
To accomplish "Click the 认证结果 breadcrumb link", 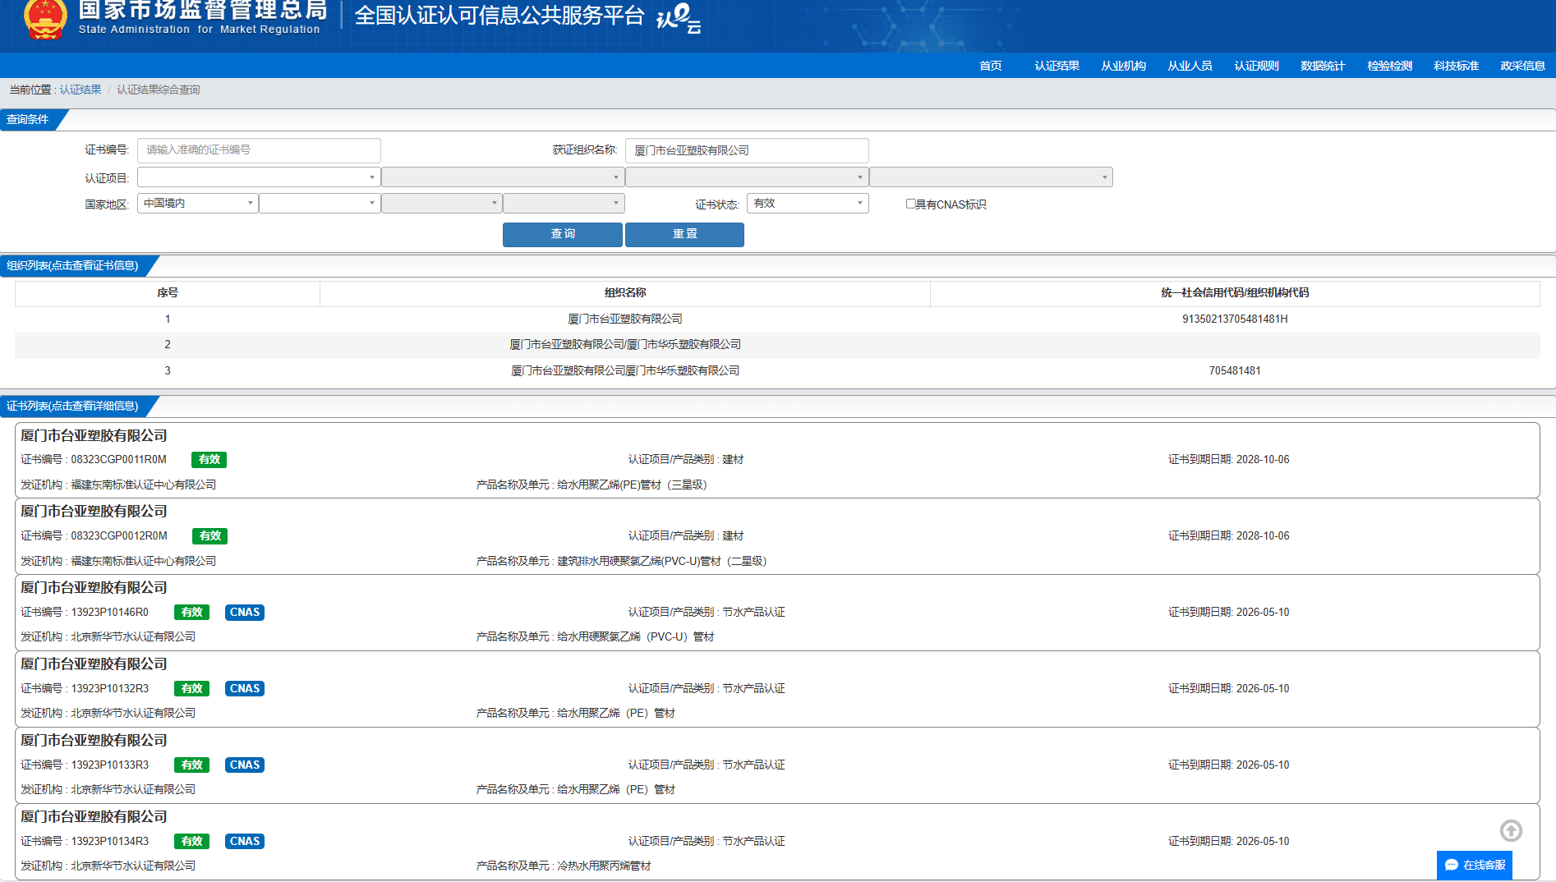I will click(x=81, y=90).
